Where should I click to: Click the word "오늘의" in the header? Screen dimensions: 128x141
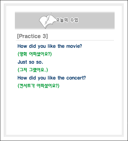pyautogui.click(x=62, y=20)
